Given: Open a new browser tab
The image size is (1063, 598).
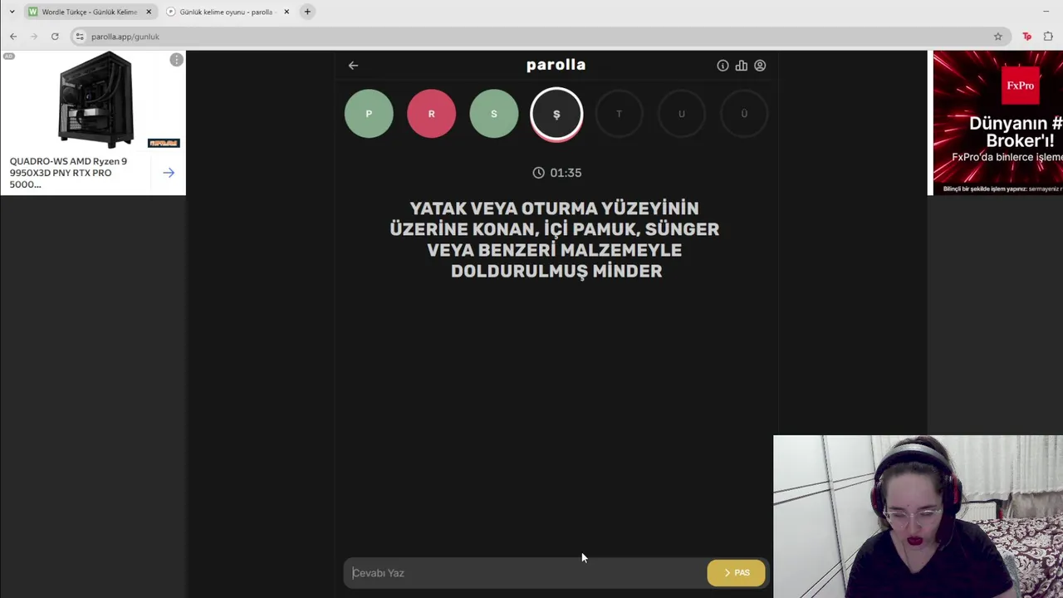Looking at the screenshot, I should (307, 12).
